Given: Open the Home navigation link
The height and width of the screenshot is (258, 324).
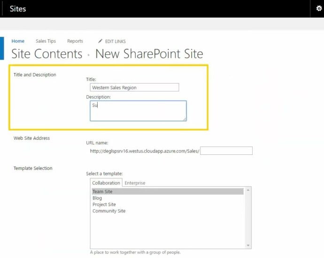Looking at the screenshot, I should (18, 41).
